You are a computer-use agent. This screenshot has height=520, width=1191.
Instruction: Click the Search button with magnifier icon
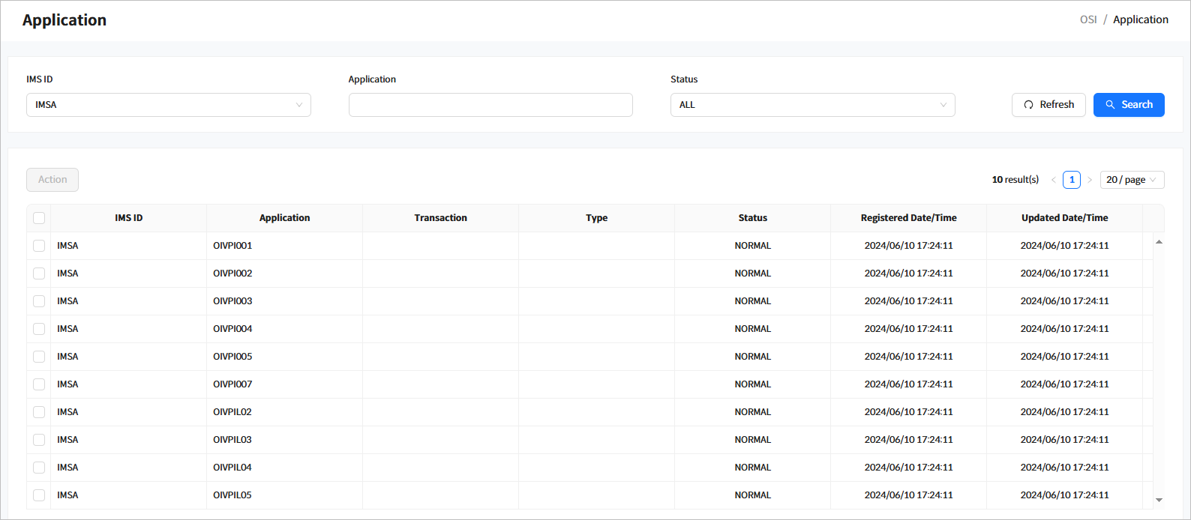[1128, 105]
